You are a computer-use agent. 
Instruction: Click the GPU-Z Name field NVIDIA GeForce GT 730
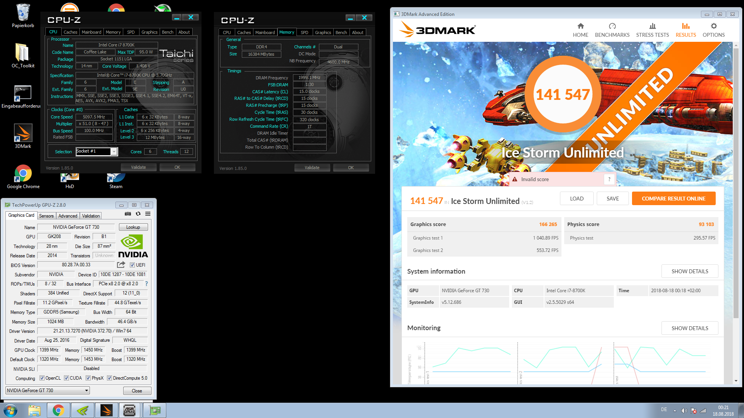click(x=76, y=227)
